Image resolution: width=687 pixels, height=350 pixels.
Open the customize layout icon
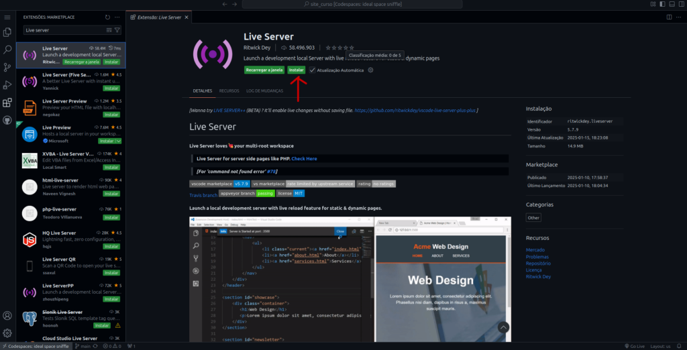point(653,4)
